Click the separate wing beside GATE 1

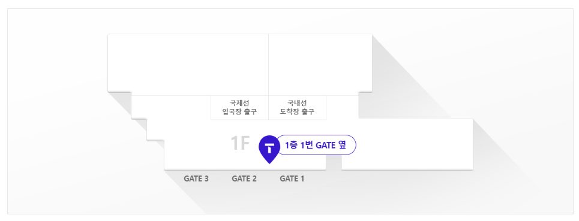tap(407, 144)
